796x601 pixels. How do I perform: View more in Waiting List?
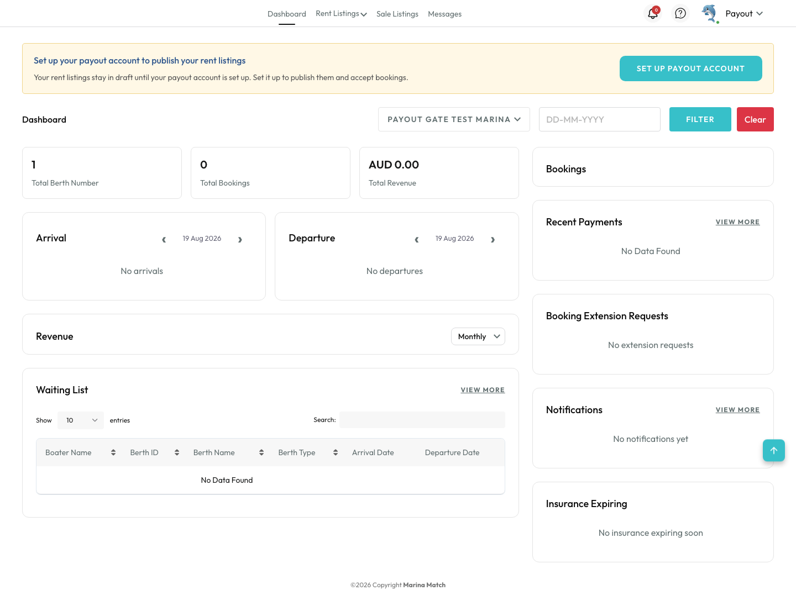483,390
